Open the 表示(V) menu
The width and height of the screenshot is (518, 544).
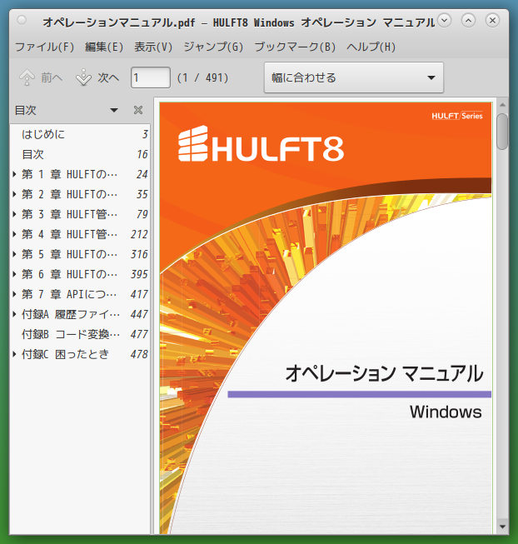[x=153, y=47]
